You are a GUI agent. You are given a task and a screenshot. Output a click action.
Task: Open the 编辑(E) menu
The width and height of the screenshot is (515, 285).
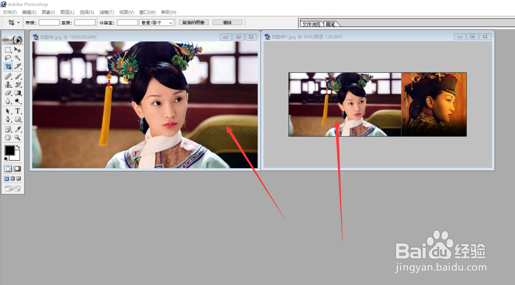tap(29, 12)
